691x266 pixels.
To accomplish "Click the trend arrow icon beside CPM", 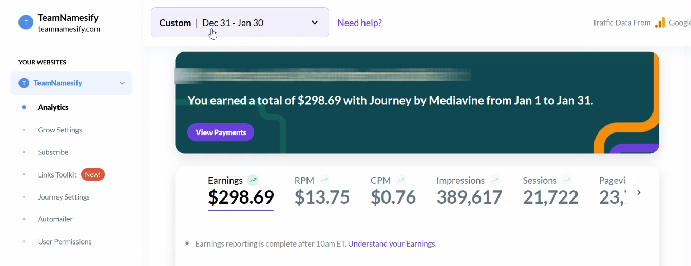I will pyautogui.click(x=401, y=180).
